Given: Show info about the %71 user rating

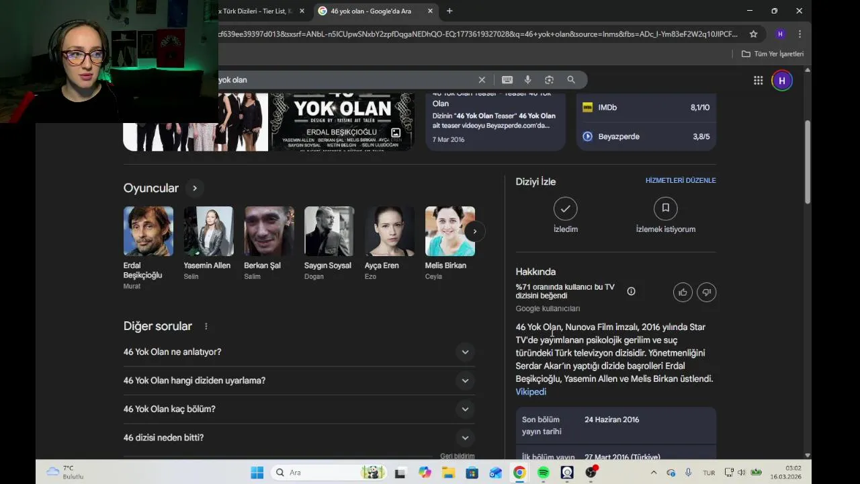Looking at the screenshot, I should tap(631, 291).
